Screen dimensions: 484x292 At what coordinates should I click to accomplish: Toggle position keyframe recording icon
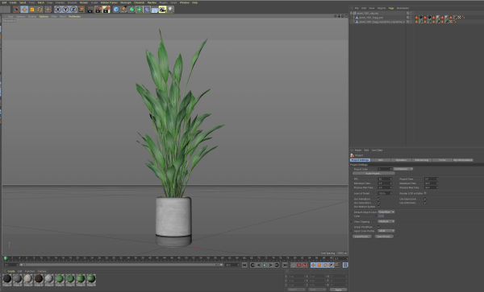313,265
